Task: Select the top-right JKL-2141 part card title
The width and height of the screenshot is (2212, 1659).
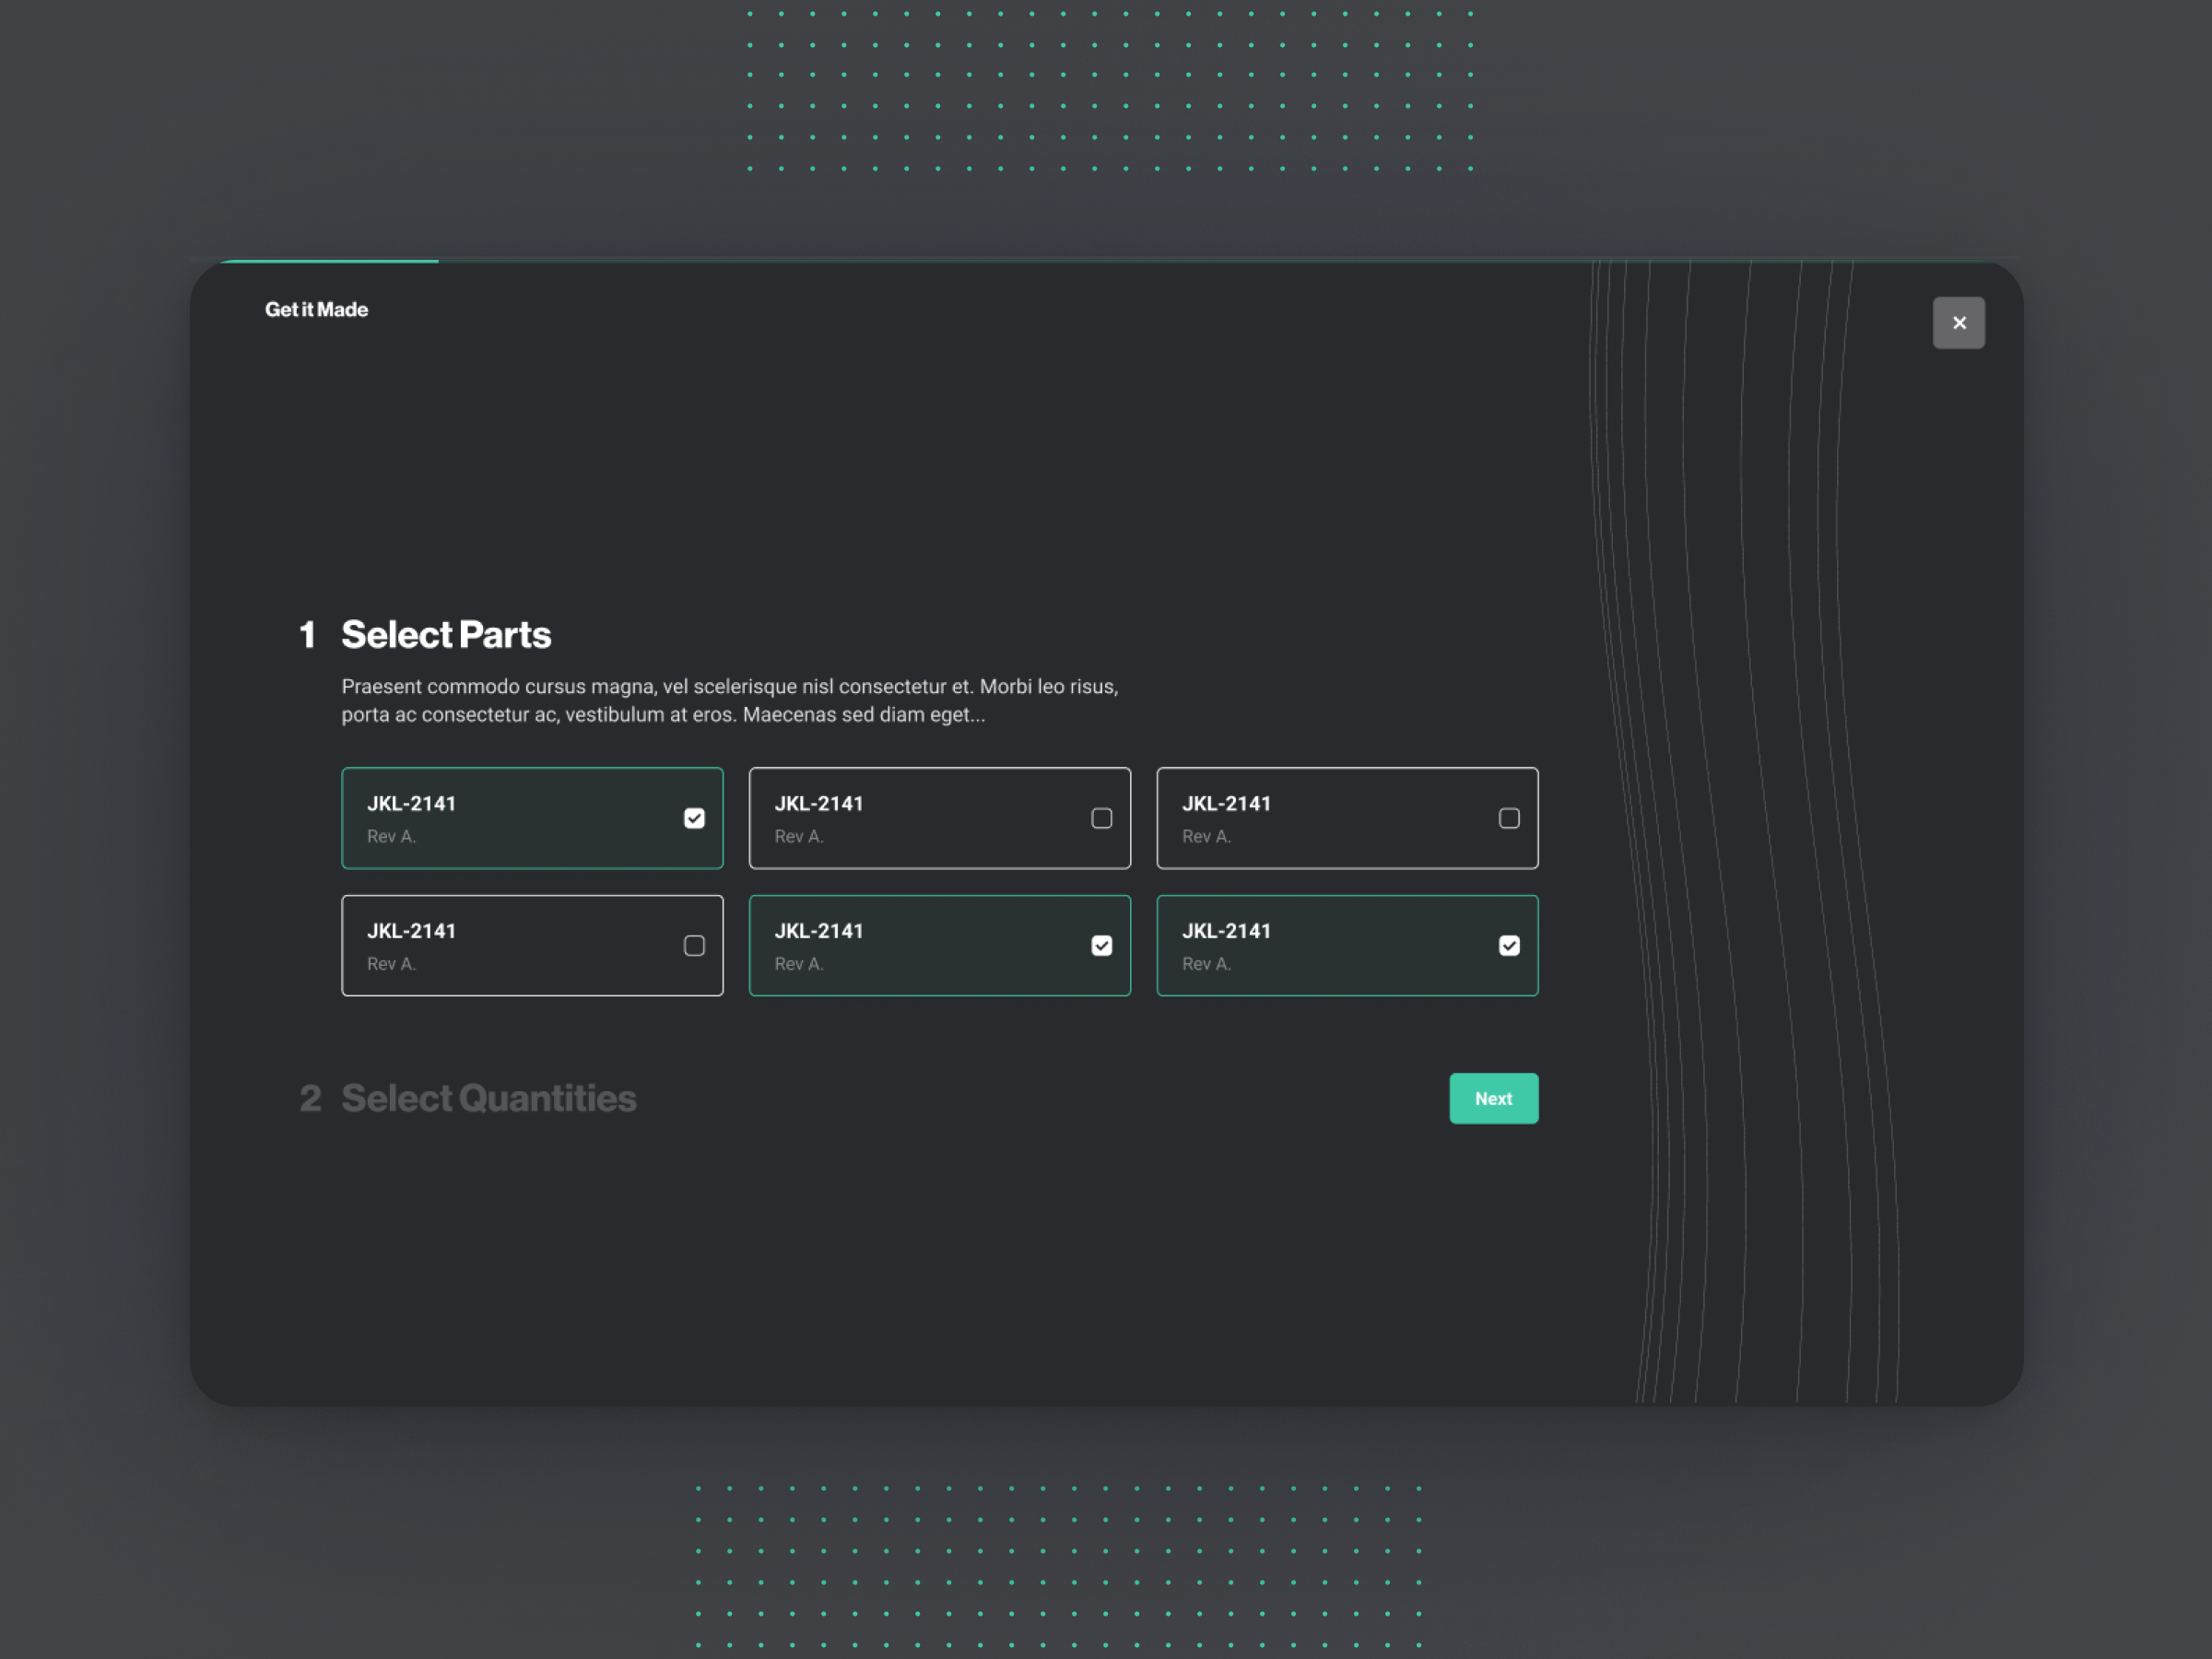Action: point(1226,803)
